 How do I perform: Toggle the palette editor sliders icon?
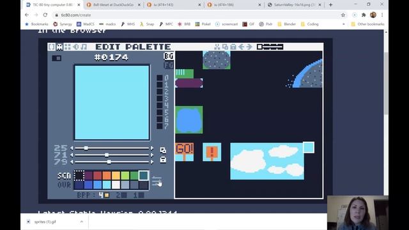157,181
